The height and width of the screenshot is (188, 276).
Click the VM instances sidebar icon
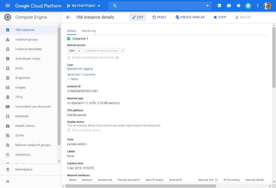8,30
